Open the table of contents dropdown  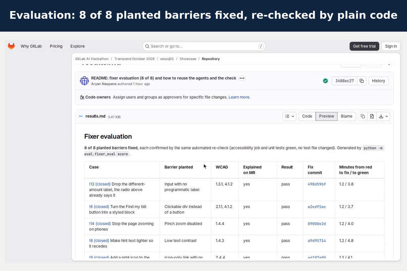coord(289,117)
